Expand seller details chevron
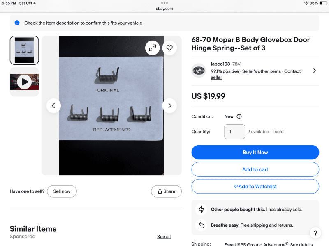Image resolution: width=329 pixels, height=246 pixels. pos(315,71)
